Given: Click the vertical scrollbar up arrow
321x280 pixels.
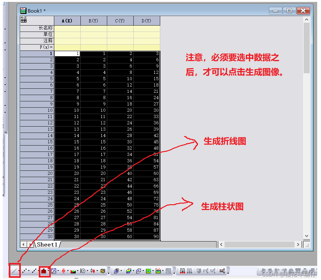Looking at the screenshot, I should point(306,20).
